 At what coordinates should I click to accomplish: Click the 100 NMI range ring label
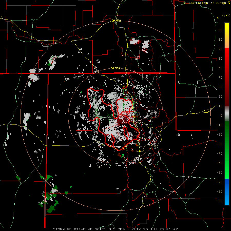[x=115, y=21]
